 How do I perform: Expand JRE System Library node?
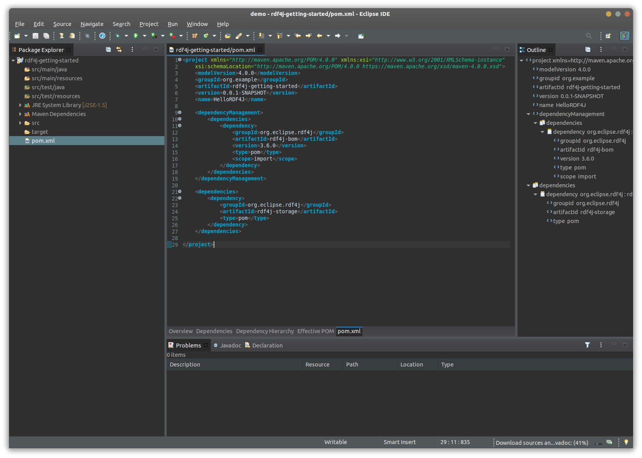(20, 105)
